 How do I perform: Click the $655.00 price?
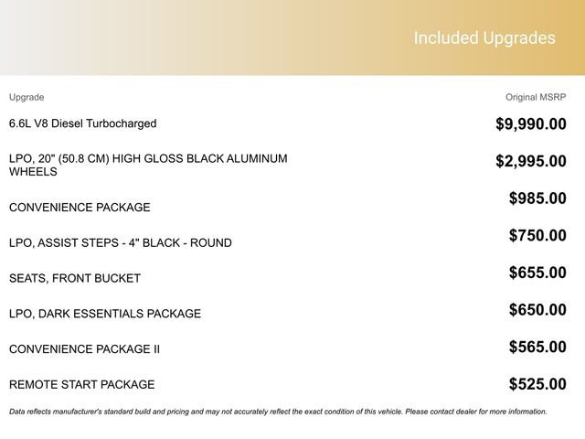click(x=537, y=273)
